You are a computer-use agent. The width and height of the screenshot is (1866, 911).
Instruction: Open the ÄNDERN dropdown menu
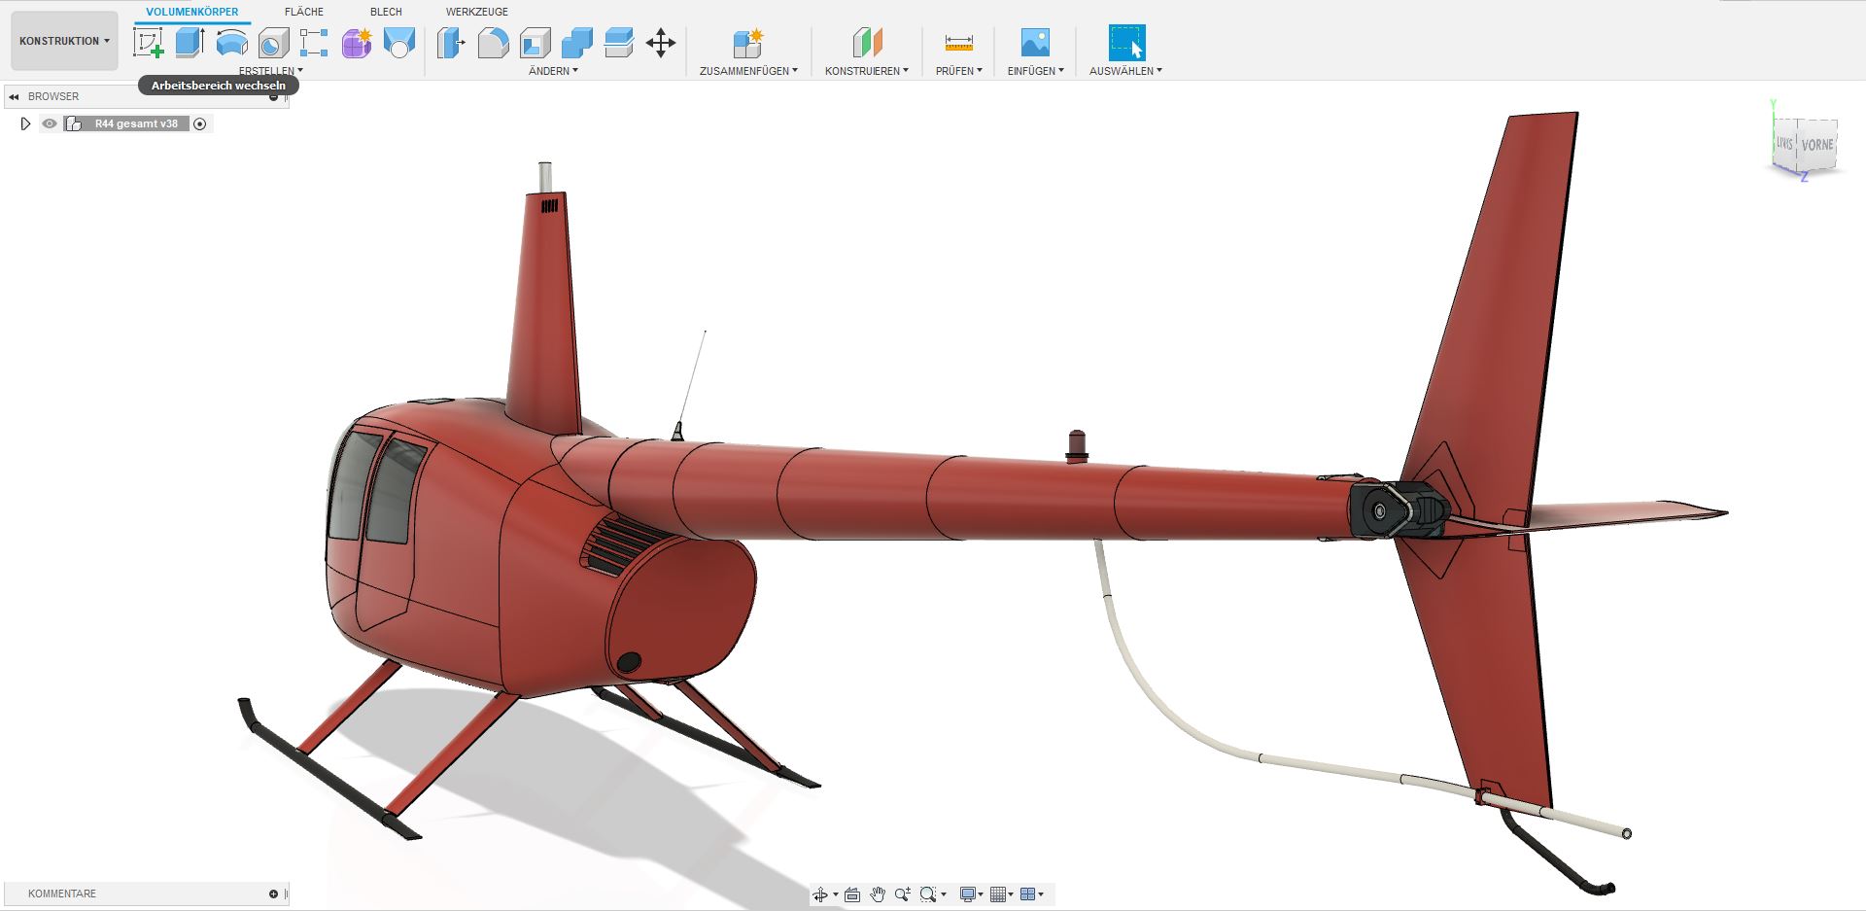(x=553, y=71)
